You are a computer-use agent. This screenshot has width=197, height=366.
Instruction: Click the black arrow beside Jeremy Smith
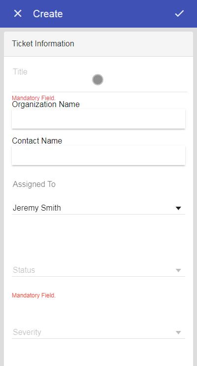(x=178, y=208)
